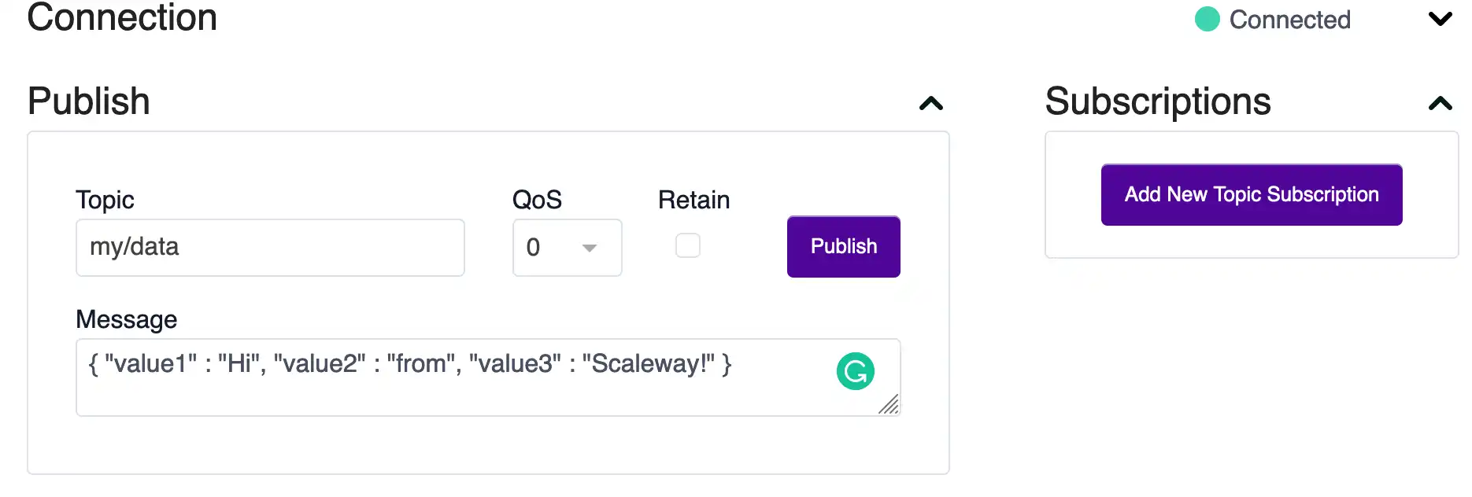Click the QoS field label
Viewport: 1472px width, 497px height.
point(537,200)
